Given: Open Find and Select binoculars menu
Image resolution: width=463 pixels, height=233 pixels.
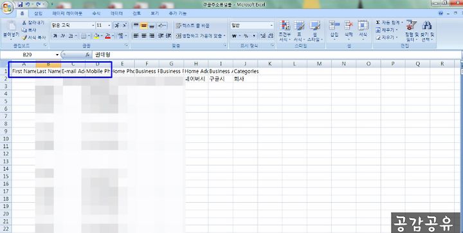Looking at the screenshot, I should [x=427, y=31].
